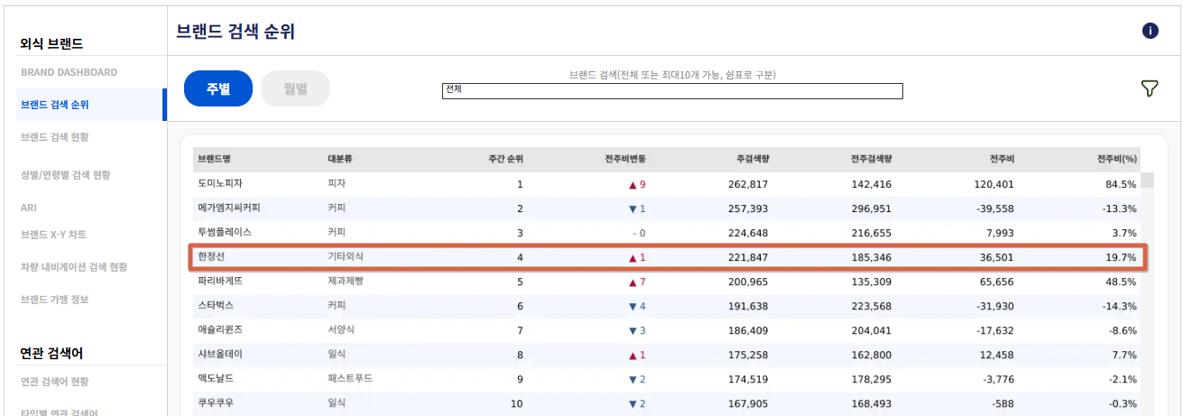Select the 주별 weekly toggle
The width and height of the screenshot is (1183, 416).
218,88
